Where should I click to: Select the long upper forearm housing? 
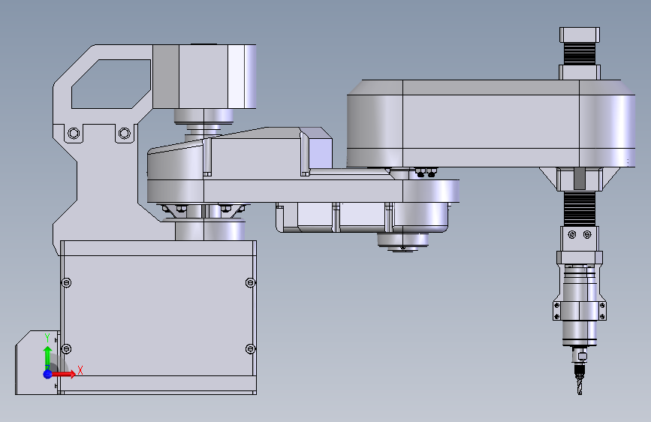point(491,124)
